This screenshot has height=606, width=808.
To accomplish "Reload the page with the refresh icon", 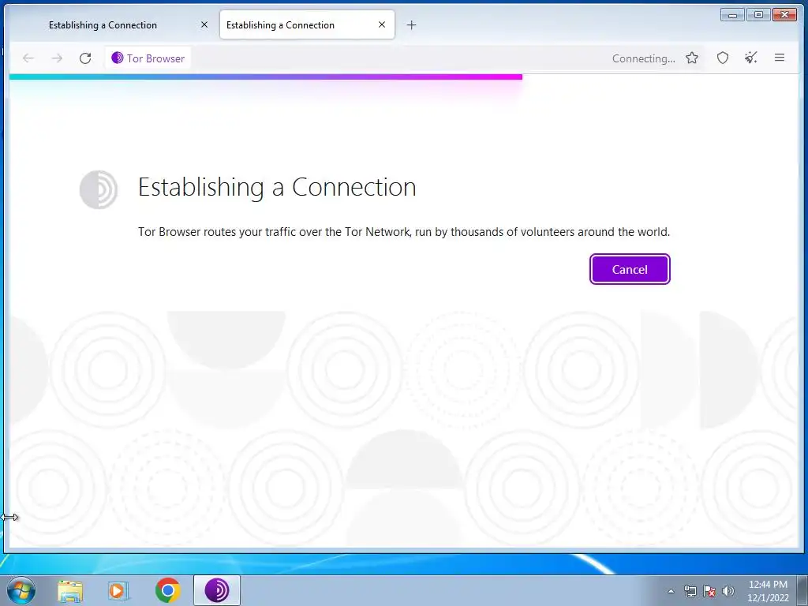I will pos(85,58).
